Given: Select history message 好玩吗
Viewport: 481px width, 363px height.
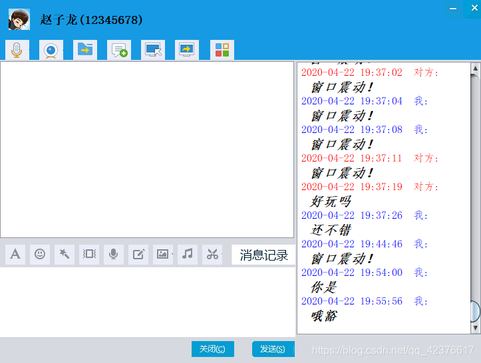Looking at the screenshot, I should [331, 201].
